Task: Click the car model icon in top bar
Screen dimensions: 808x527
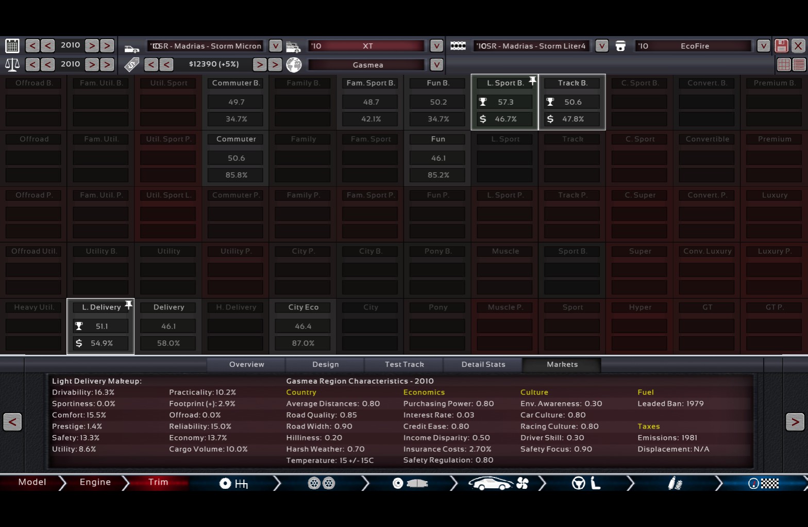Action: (x=132, y=48)
